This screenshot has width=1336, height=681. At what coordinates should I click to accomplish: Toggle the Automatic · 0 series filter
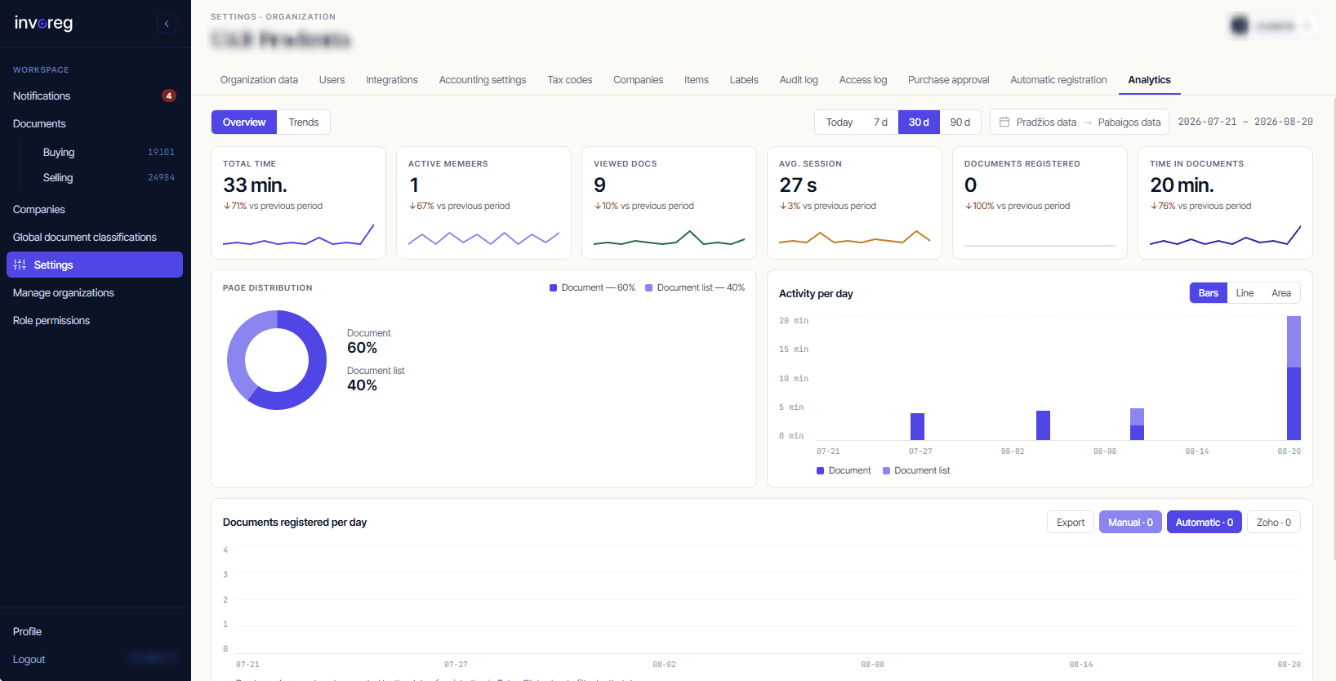tap(1205, 522)
